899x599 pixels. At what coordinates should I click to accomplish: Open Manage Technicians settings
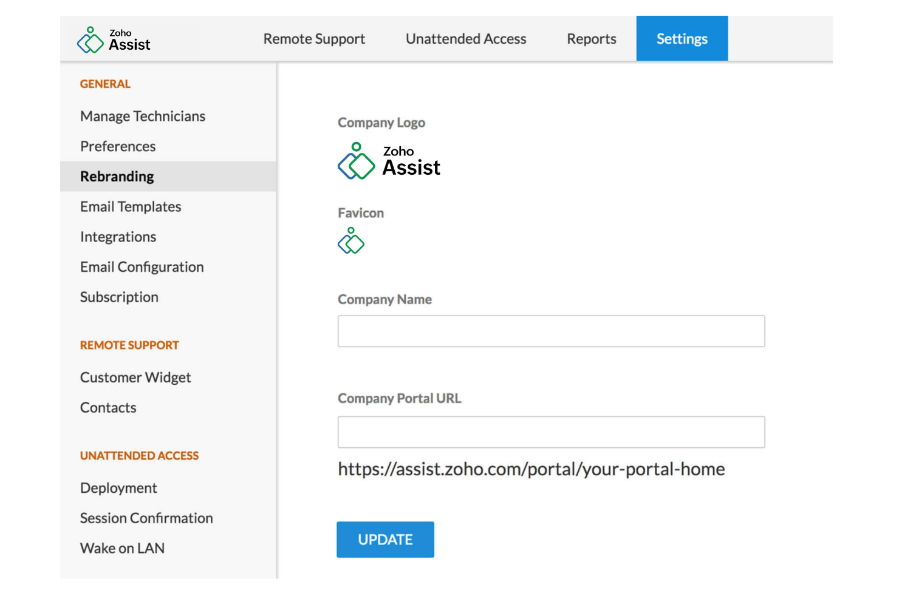143,116
